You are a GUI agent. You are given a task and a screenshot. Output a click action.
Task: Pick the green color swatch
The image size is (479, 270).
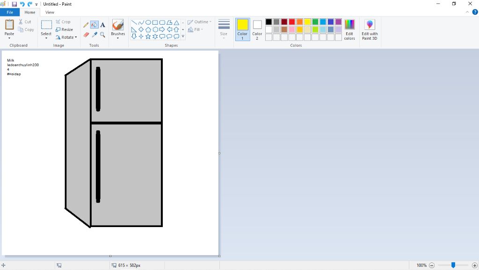315,21
